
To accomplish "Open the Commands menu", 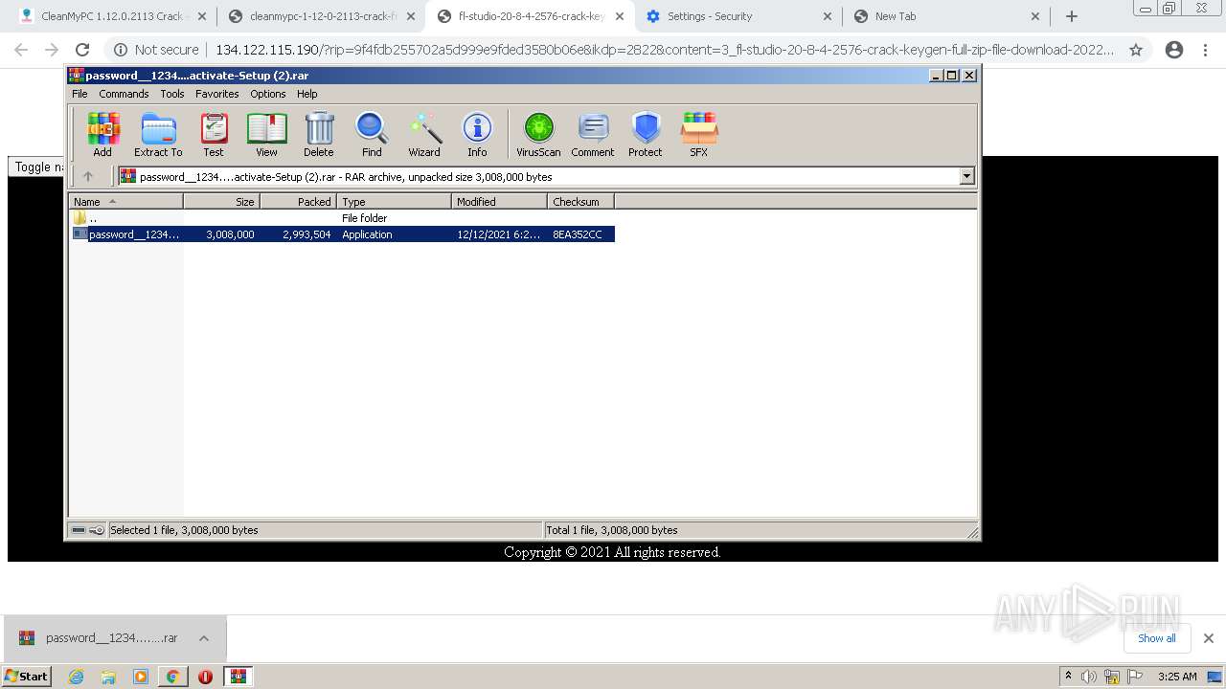I will click(124, 94).
